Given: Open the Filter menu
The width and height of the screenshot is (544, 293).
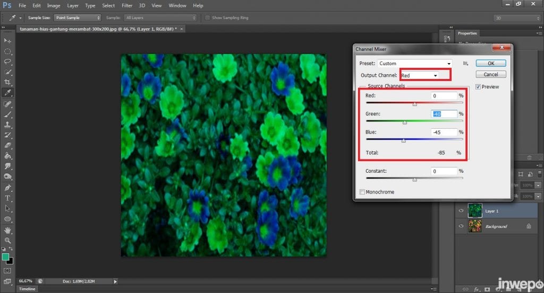Looking at the screenshot, I should pos(127,5).
